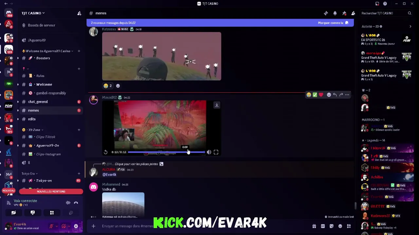React with the laughing emoji in the hover toolbar

click(x=309, y=95)
